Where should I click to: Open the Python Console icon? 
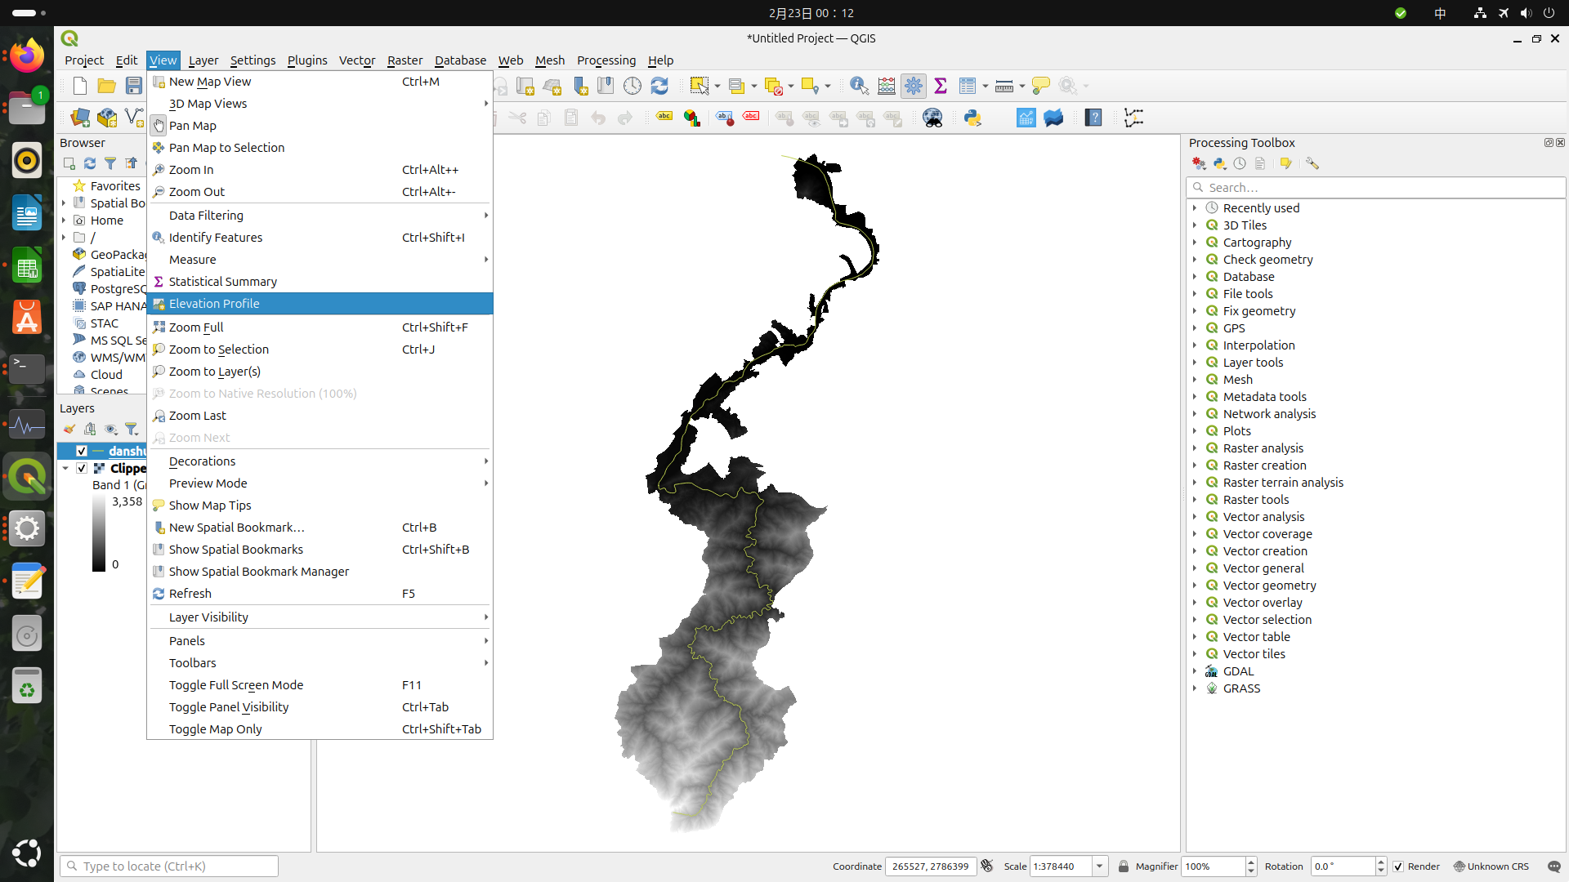972,118
